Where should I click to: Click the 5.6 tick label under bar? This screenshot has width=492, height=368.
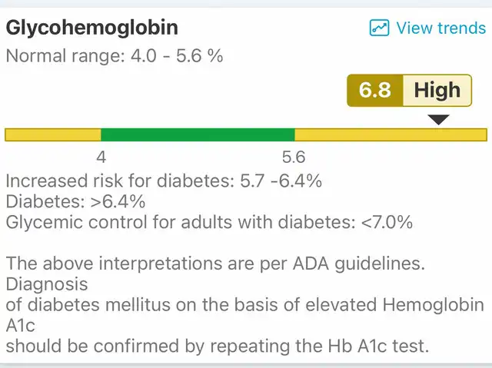(x=294, y=157)
